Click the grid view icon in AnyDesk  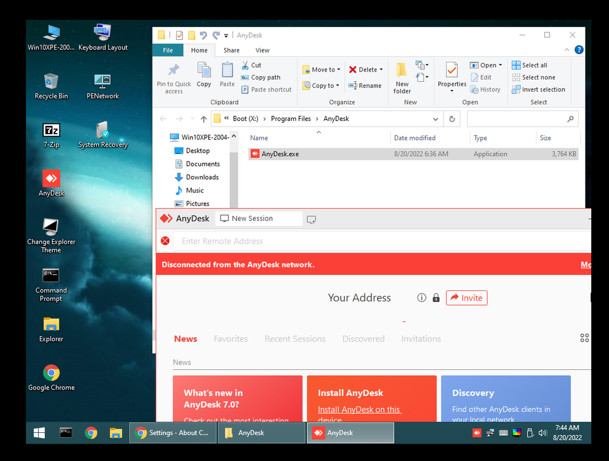coord(585,338)
